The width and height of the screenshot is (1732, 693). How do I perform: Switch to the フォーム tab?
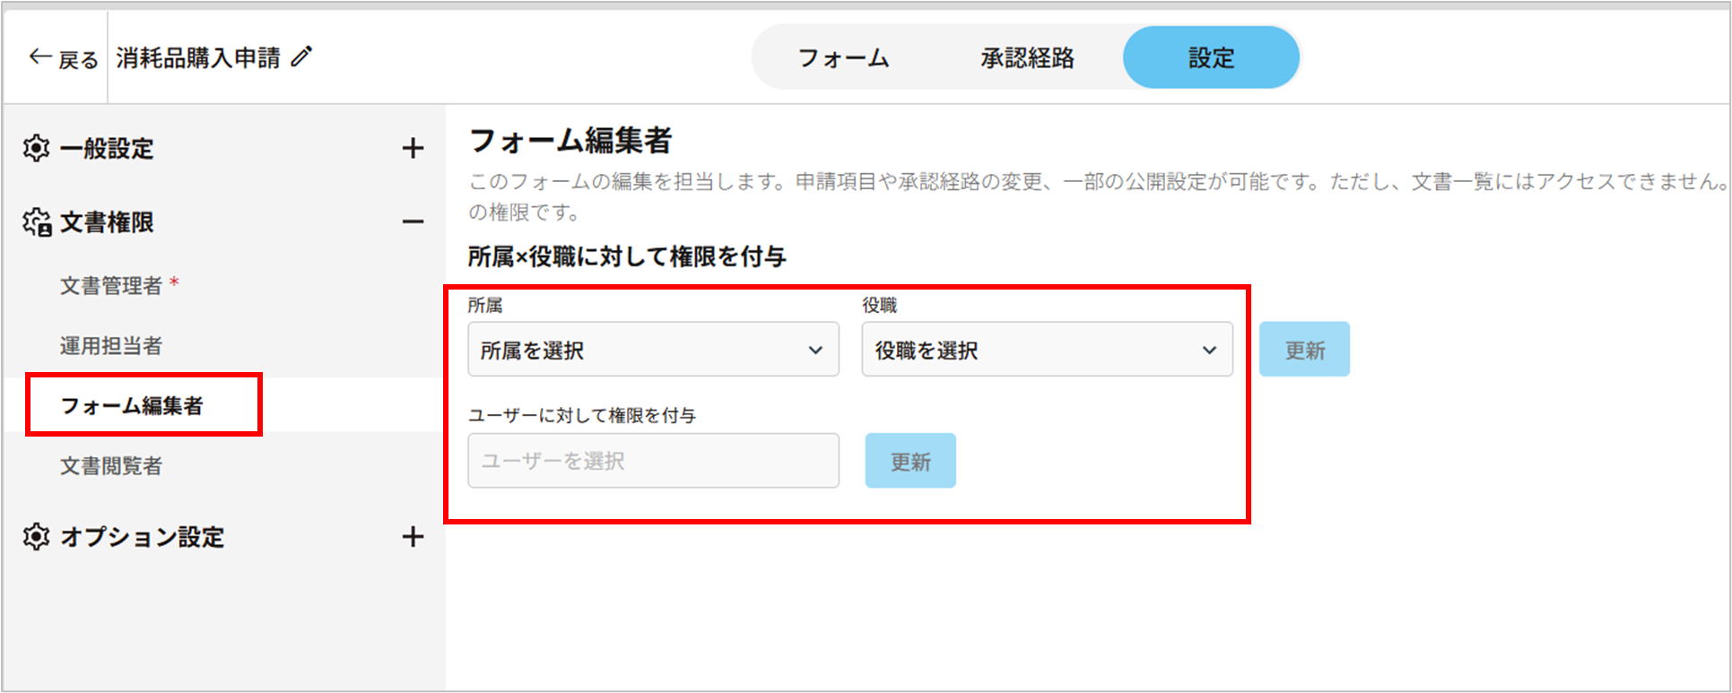tap(843, 58)
